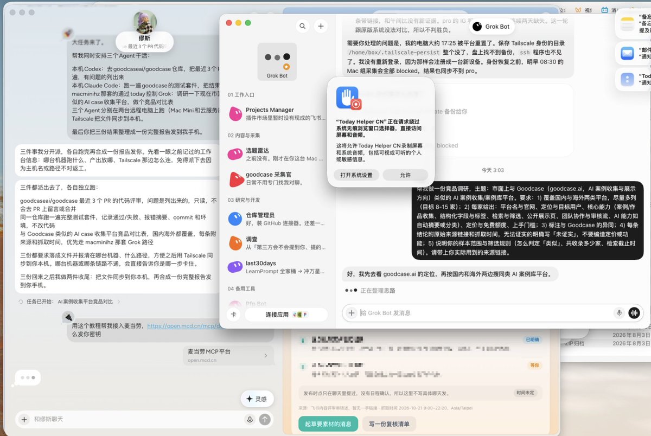Open the 麦当劳MCP平台 link card
This screenshot has height=436, width=651.
228,355
